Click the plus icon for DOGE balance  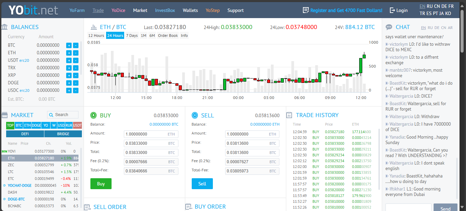69,83
